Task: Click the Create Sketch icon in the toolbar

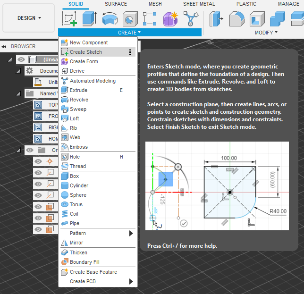Action: (x=69, y=19)
